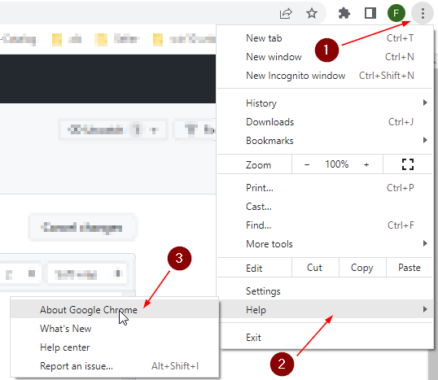Open Settings from the Chrome menu
Viewport: 438px width, 380px height.
point(325,291)
